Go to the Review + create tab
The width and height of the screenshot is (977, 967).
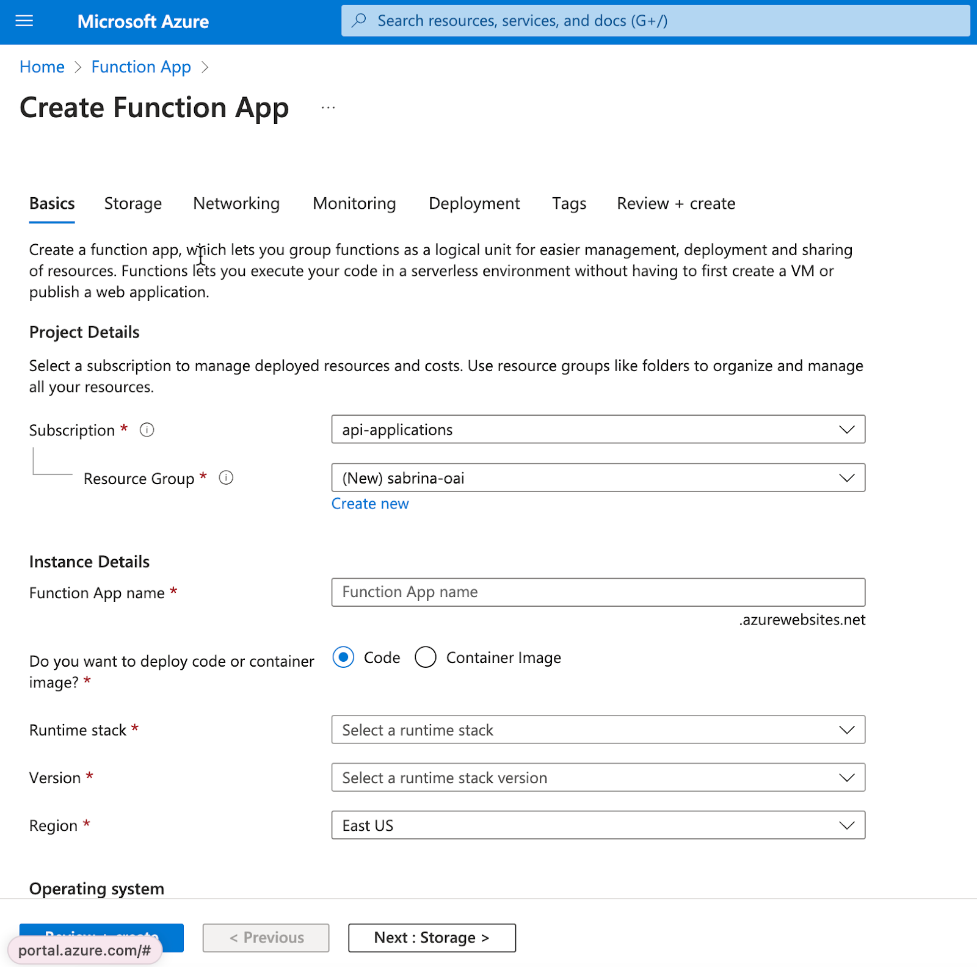[676, 203]
